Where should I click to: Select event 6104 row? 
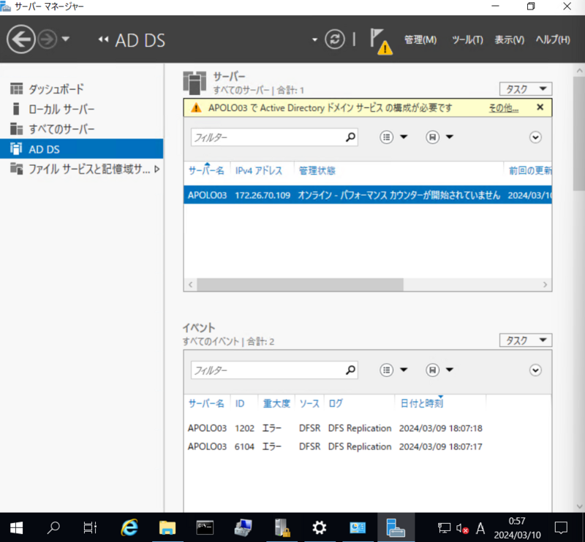pos(368,446)
